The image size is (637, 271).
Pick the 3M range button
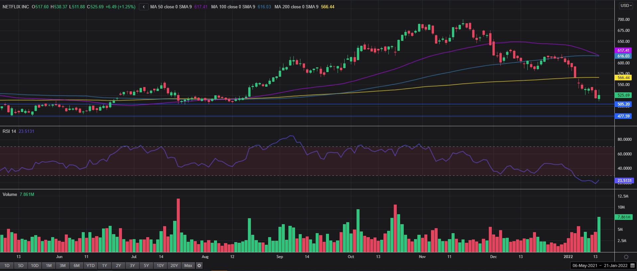coord(62,265)
